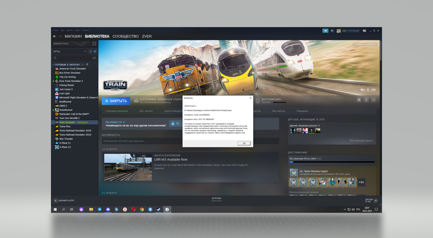Open Discord from the taskbar
This screenshot has height=238, width=433.
[108, 209]
